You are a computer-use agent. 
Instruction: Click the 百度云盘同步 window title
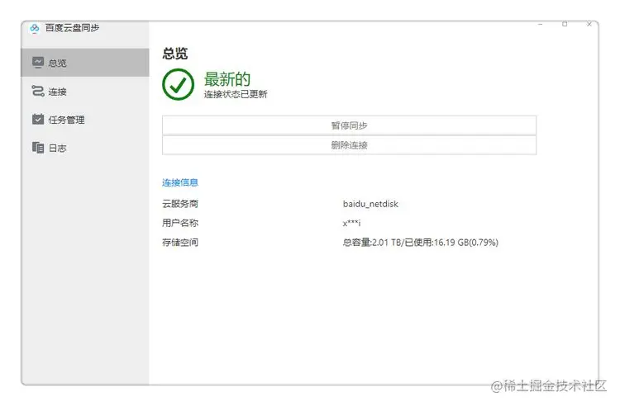pyautogui.click(x=72, y=27)
